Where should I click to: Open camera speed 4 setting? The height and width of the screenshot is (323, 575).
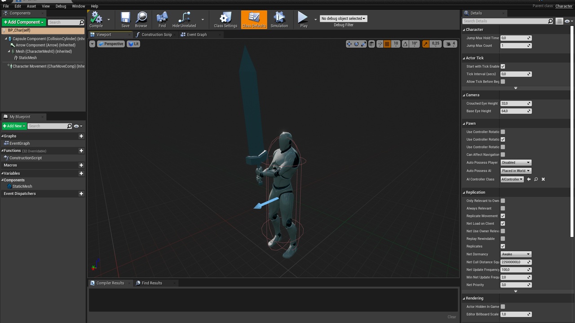click(x=451, y=44)
